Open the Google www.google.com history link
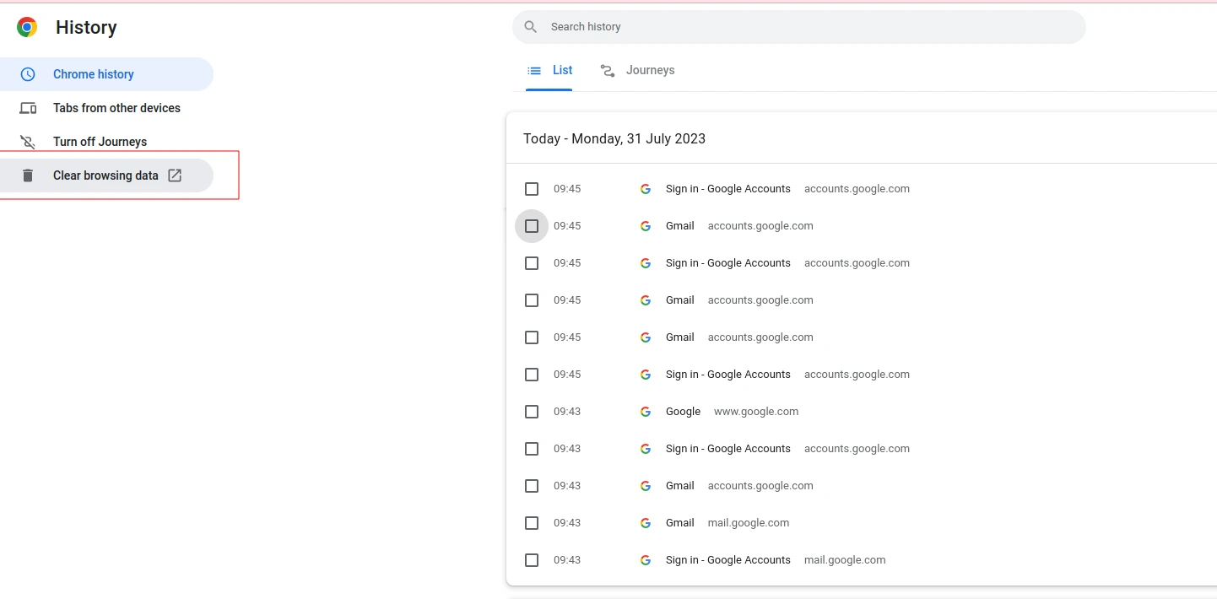Viewport: 1217px width, 599px height. pyautogui.click(x=683, y=412)
